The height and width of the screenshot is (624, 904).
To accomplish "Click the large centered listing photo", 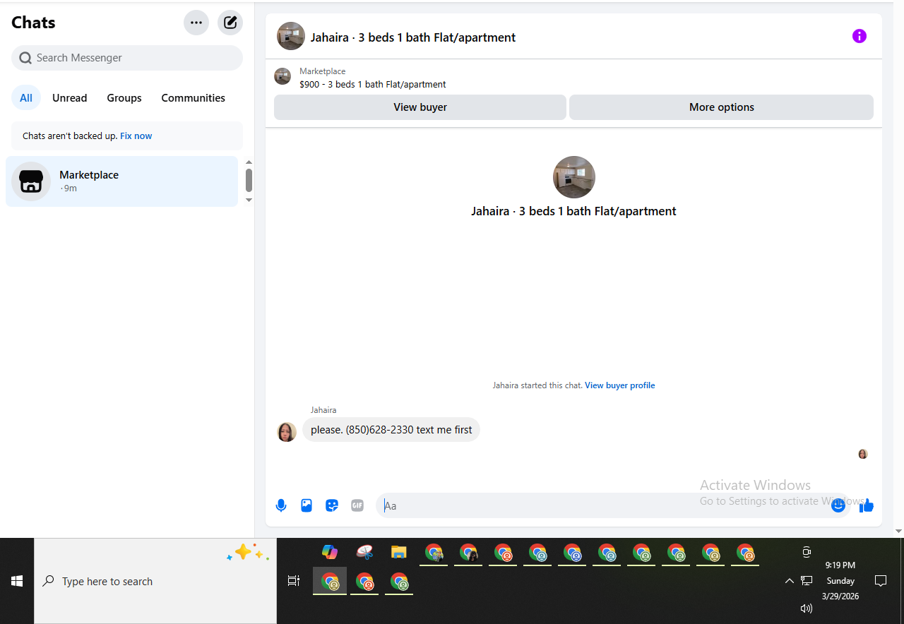I will point(574,177).
